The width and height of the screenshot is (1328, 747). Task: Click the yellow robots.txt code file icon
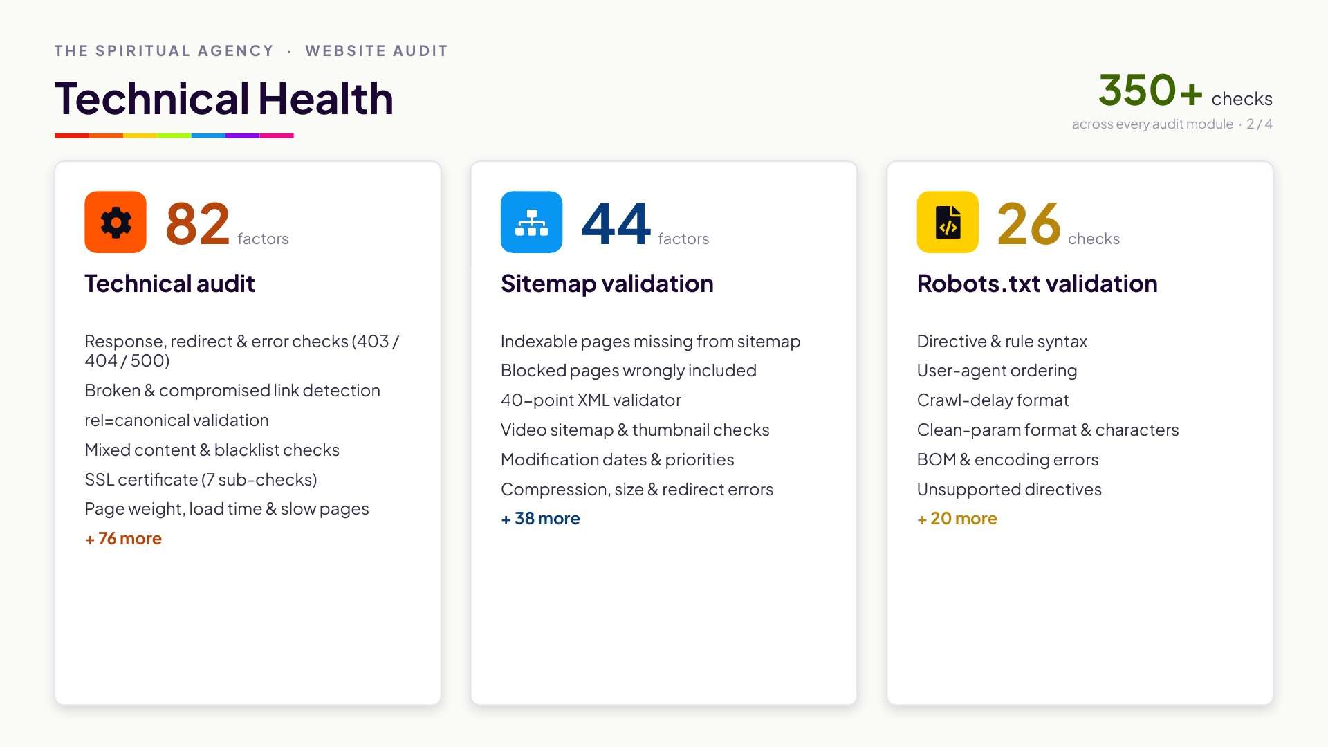pos(948,222)
